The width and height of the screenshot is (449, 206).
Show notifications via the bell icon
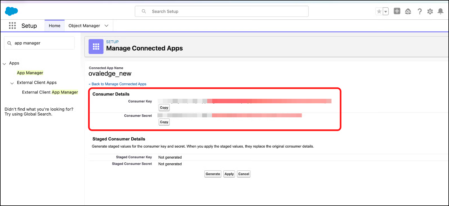pyautogui.click(x=441, y=11)
